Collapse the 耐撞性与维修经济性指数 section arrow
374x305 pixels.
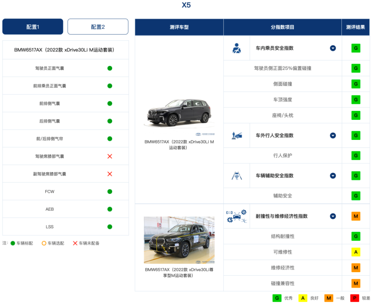point(333,216)
